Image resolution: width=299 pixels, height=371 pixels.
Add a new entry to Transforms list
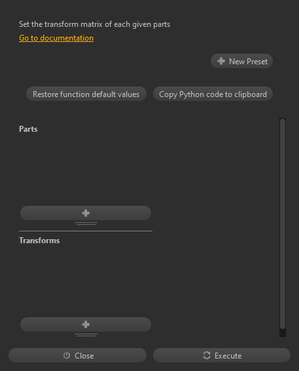tap(86, 324)
